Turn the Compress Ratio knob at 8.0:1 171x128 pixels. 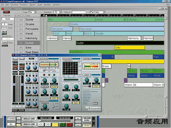pyautogui.click(x=76, y=87)
